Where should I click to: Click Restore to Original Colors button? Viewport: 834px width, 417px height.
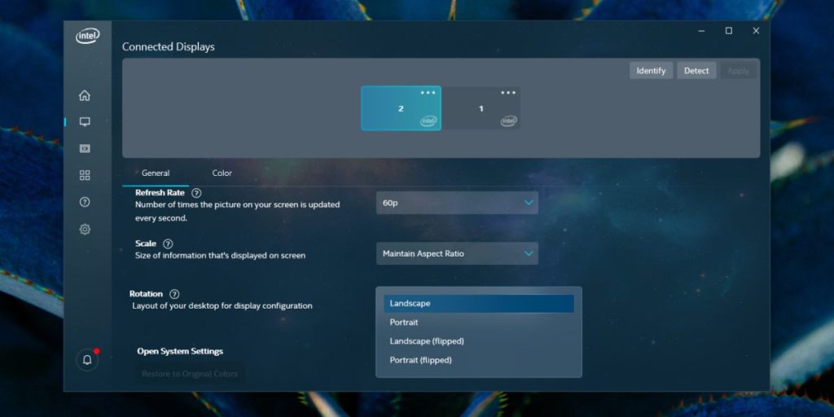pyautogui.click(x=189, y=374)
